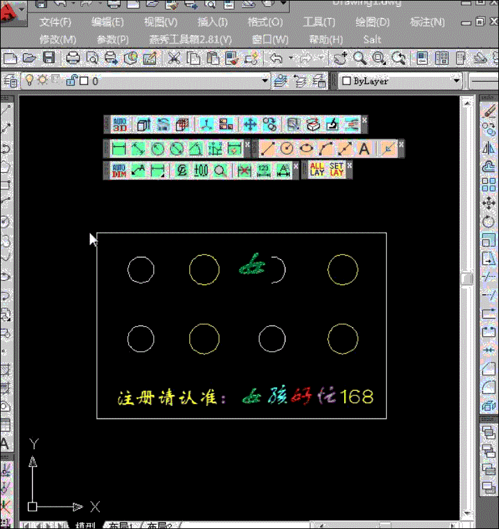
Task: Click the vertical scrollbar up arrow
Action: (x=467, y=103)
